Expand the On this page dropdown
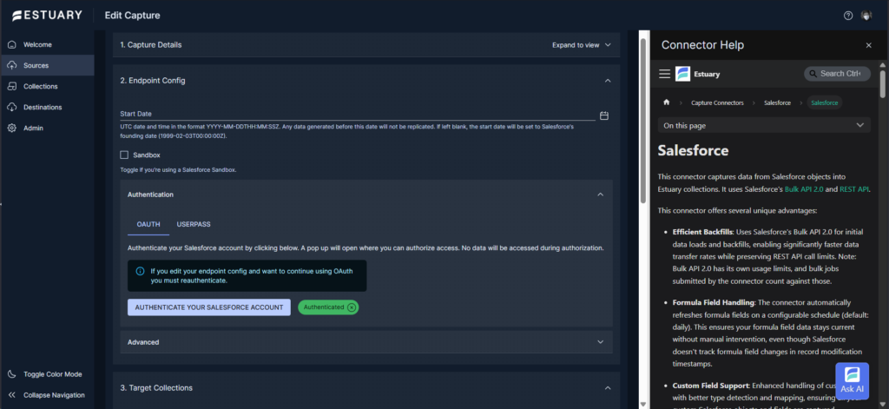 tap(764, 125)
